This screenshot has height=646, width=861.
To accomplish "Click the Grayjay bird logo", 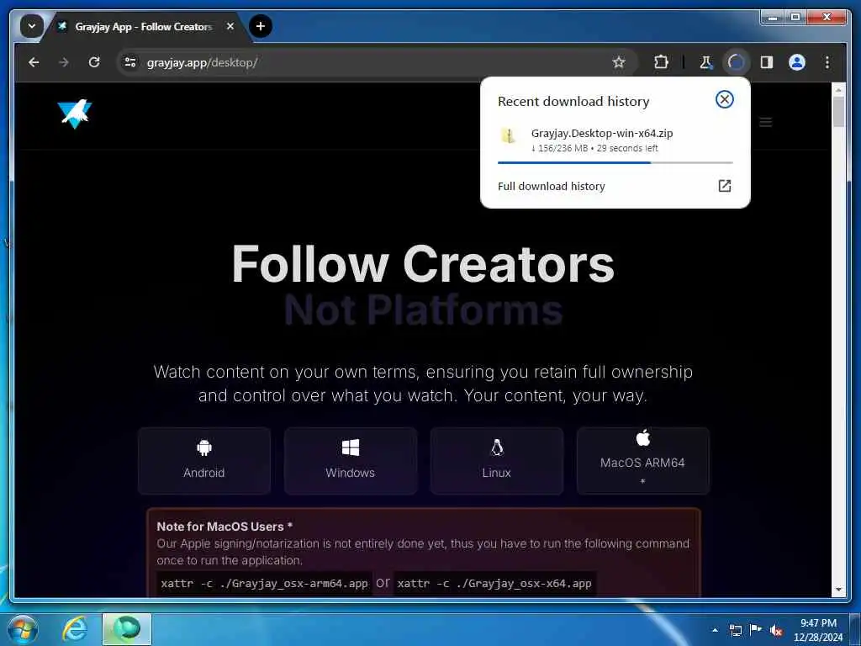I will tap(75, 114).
